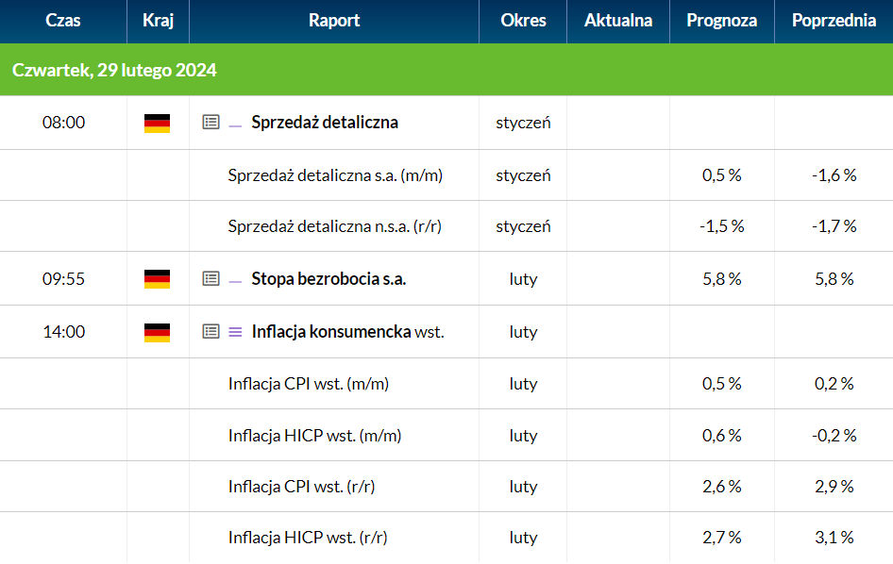This screenshot has height=564, width=893.
Task: Open Sprzedaż detaliczna report link
Action: (x=325, y=123)
